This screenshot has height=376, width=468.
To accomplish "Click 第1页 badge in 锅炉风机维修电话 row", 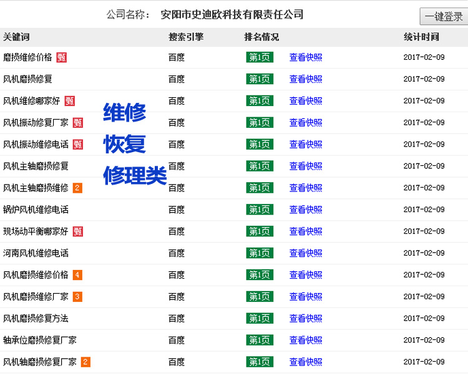I will pos(260,210).
